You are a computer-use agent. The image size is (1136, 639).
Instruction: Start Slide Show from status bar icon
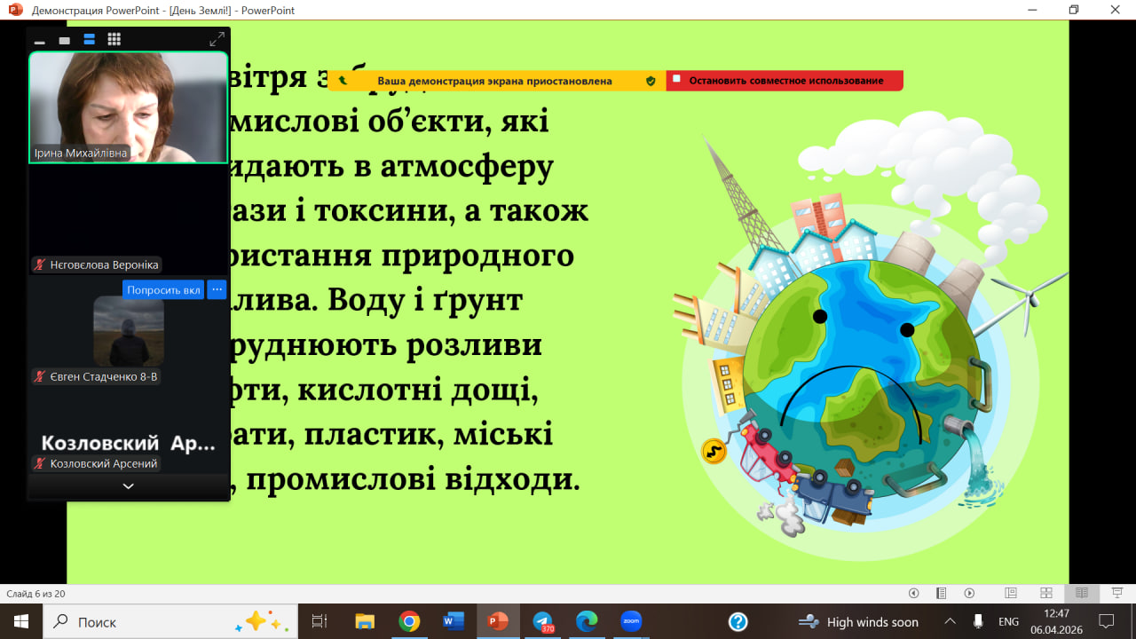(1117, 593)
